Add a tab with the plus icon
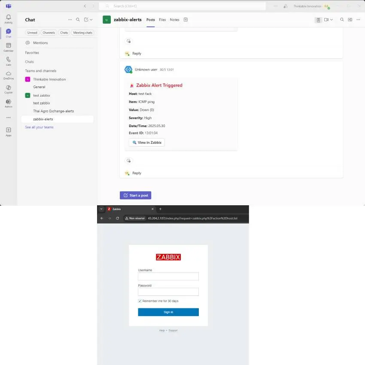This screenshot has width=365, height=365. point(186,20)
